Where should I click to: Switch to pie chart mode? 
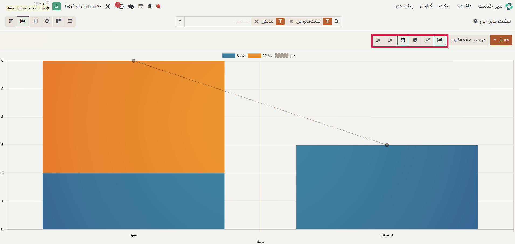415,40
